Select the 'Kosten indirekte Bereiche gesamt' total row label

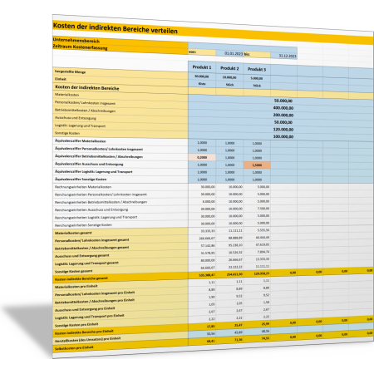coord(81,278)
